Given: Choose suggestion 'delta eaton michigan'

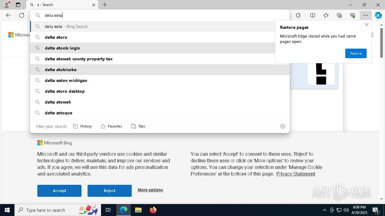Looking at the screenshot, I should click(160, 80).
